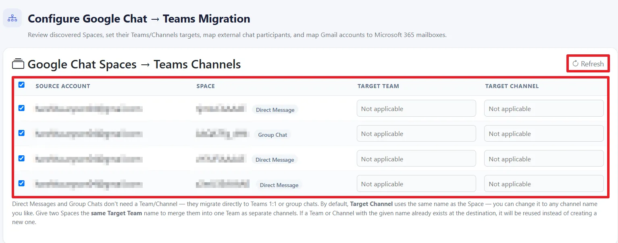Screen dimensions: 618x243
Task: Click the Direct Message badge in the first row
Action: 275,110
